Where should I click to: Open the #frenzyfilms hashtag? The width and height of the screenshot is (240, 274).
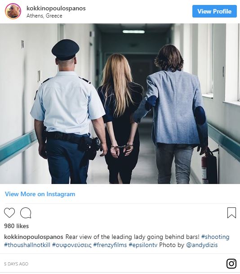(x=110, y=245)
